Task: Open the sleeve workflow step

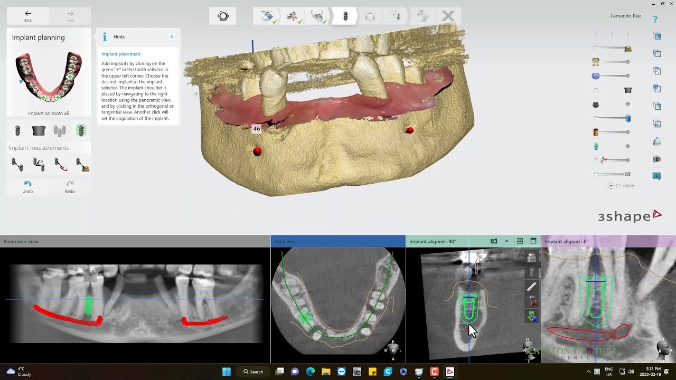Action: tap(370, 16)
